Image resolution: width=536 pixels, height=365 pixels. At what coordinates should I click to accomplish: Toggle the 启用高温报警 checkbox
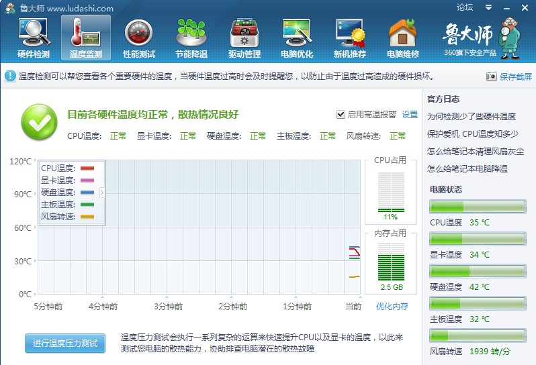click(x=341, y=115)
